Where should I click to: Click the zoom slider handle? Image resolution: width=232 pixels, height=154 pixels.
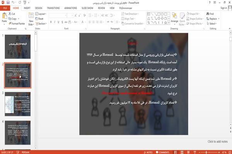pos(206,152)
